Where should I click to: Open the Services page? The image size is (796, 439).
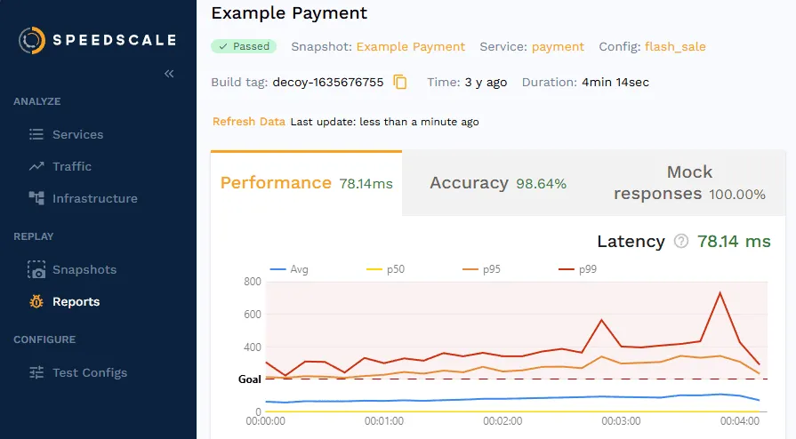pyautogui.click(x=77, y=134)
